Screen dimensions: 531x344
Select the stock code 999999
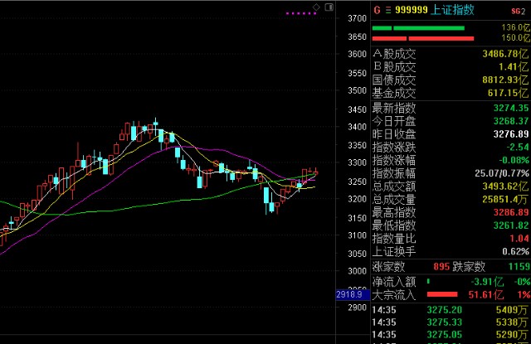coord(412,10)
